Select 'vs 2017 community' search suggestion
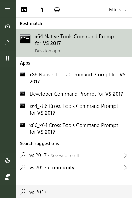 (x=74, y=168)
